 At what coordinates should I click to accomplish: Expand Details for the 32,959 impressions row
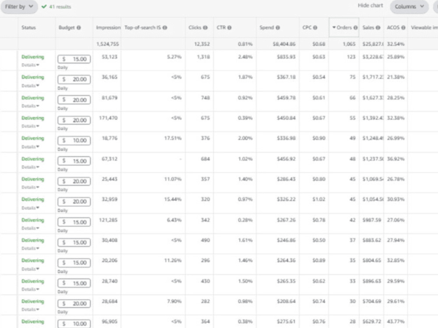click(x=30, y=208)
